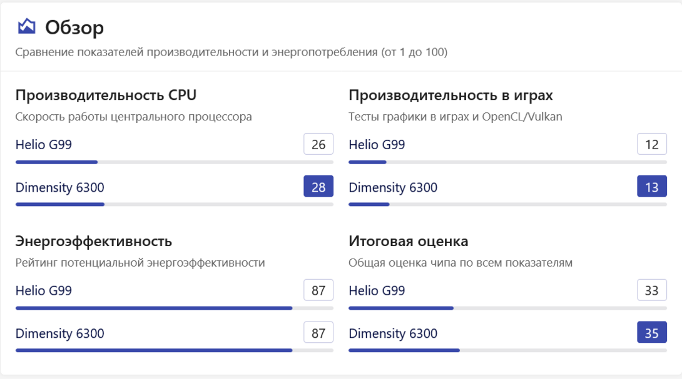This screenshot has height=379, width=682.
Task: Select Dimensity 6300 in the CPU section
Action: click(x=60, y=187)
